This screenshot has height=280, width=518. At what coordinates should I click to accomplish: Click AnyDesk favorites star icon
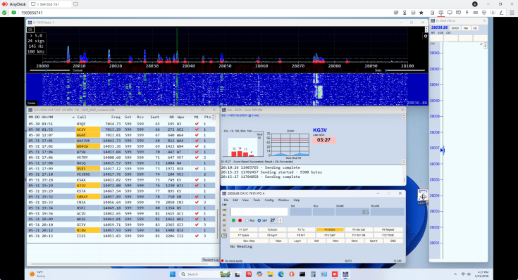click(421, 13)
